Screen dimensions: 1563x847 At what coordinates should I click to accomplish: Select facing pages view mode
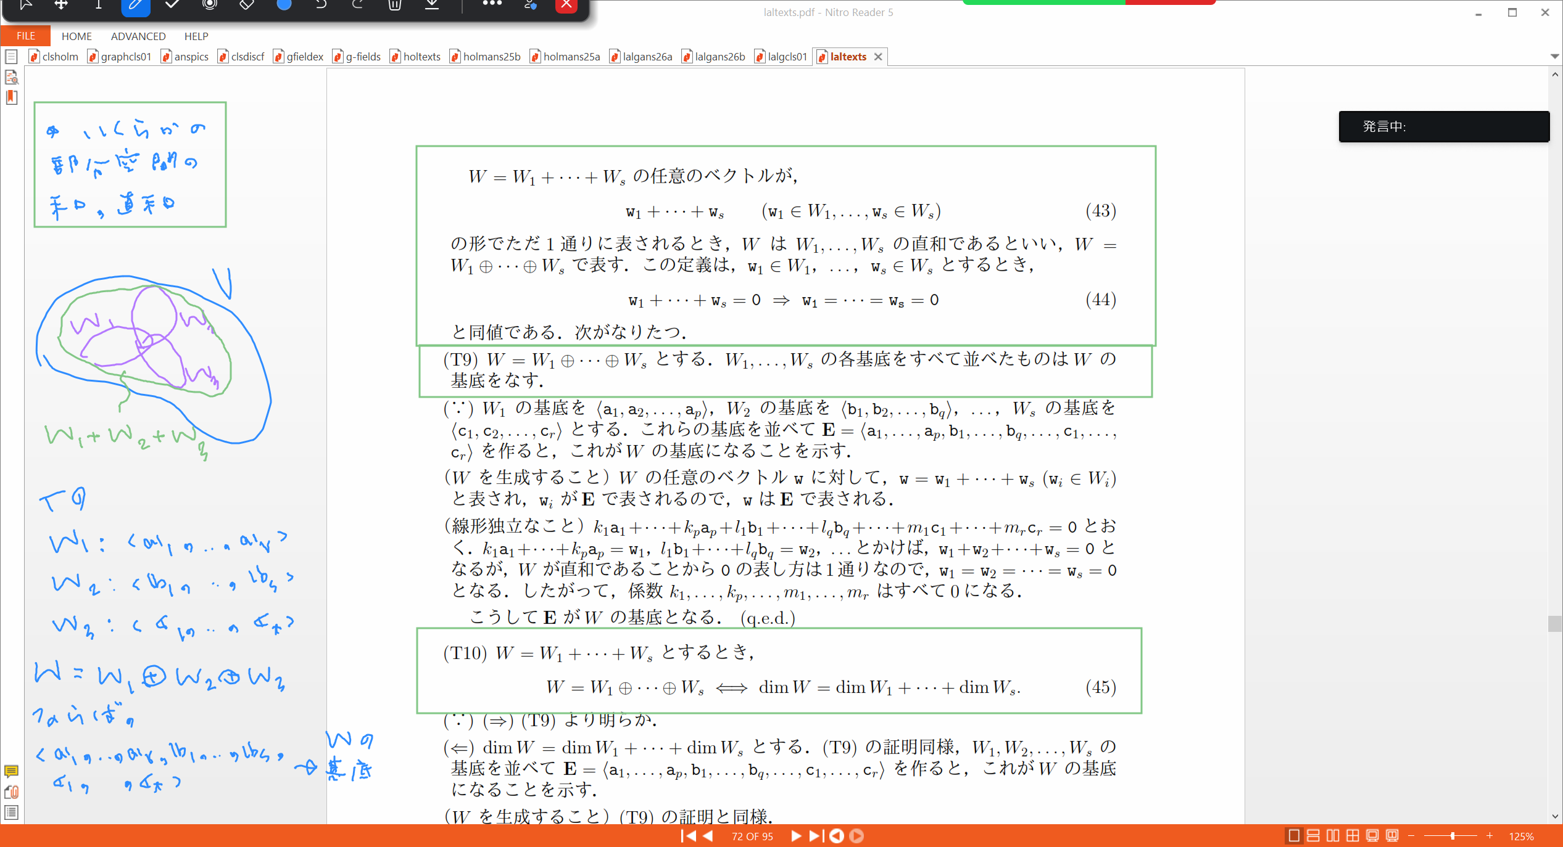(x=1333, y=836)
